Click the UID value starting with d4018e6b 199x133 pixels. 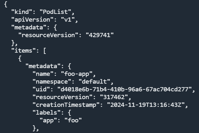click(x=124, y=89)
